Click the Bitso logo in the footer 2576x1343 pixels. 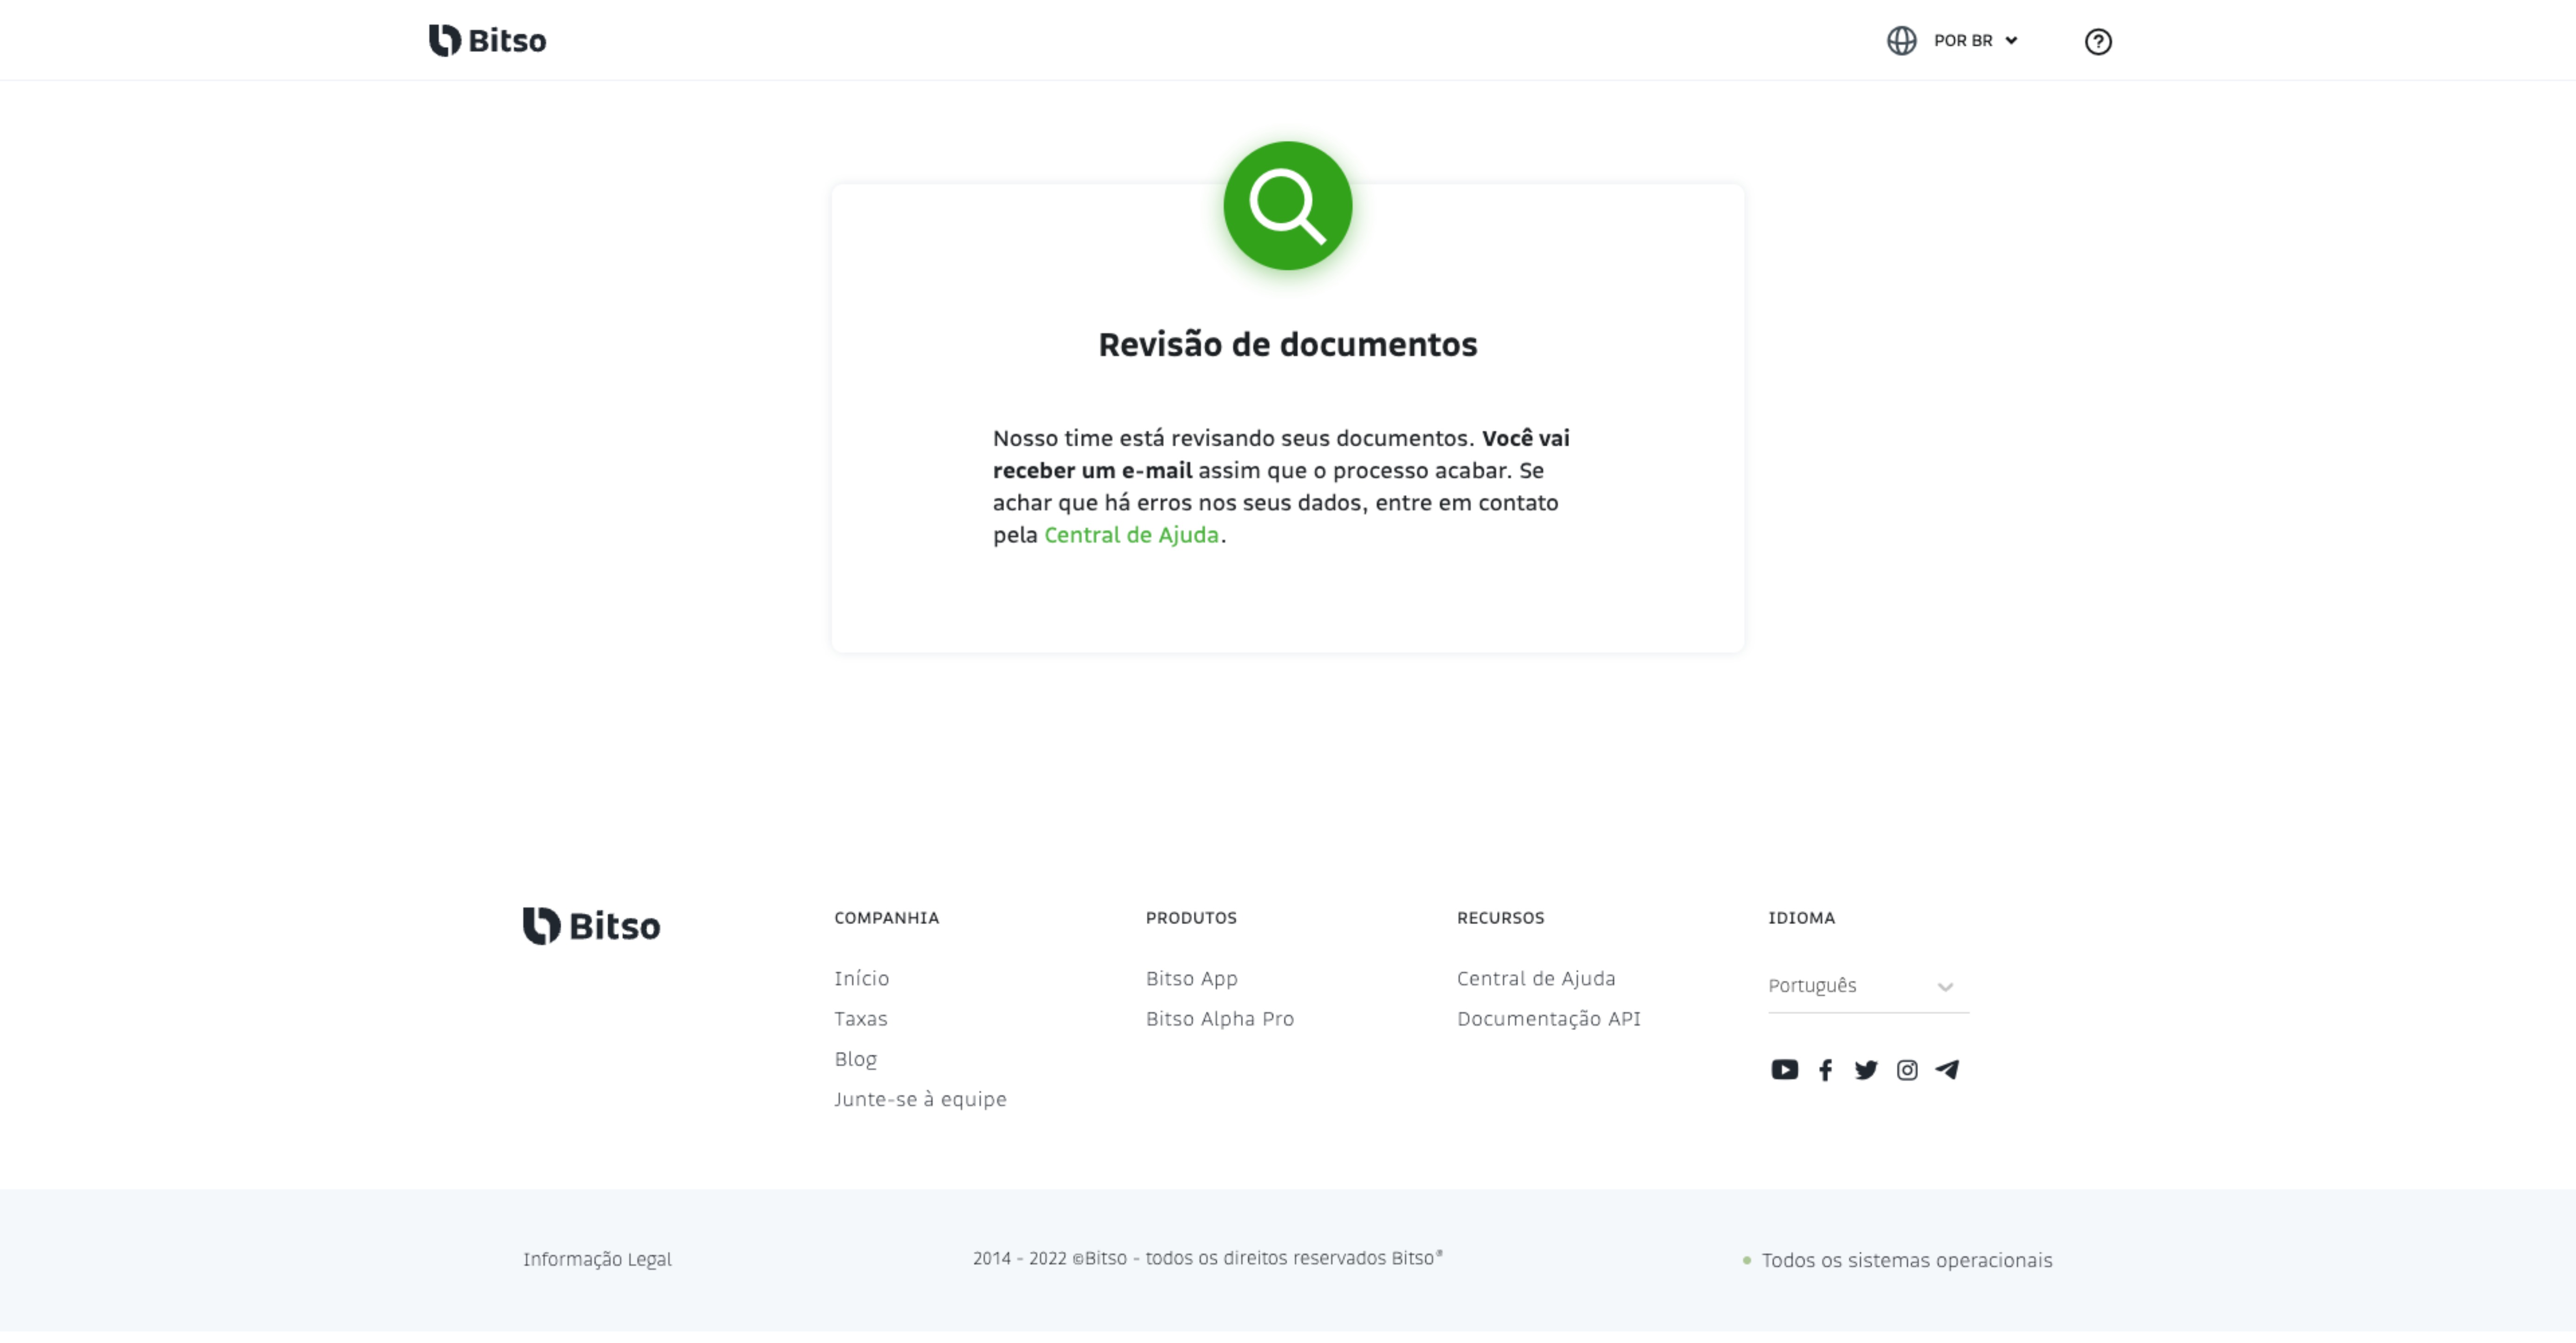click(x=592, y=926)
